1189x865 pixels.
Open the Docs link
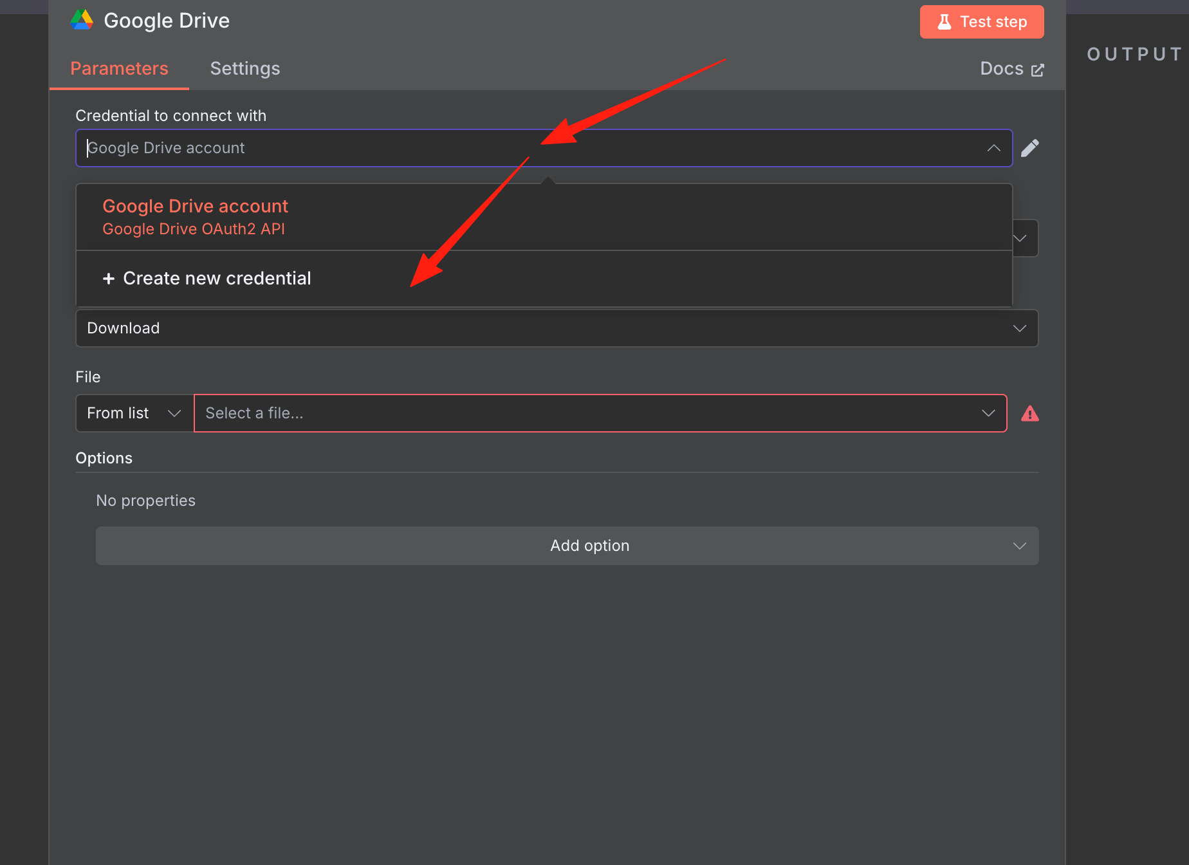[x=1011, y=68]
